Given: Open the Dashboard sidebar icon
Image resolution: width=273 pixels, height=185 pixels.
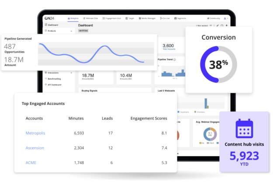Looking at the screenshot, I should (45, 25).
